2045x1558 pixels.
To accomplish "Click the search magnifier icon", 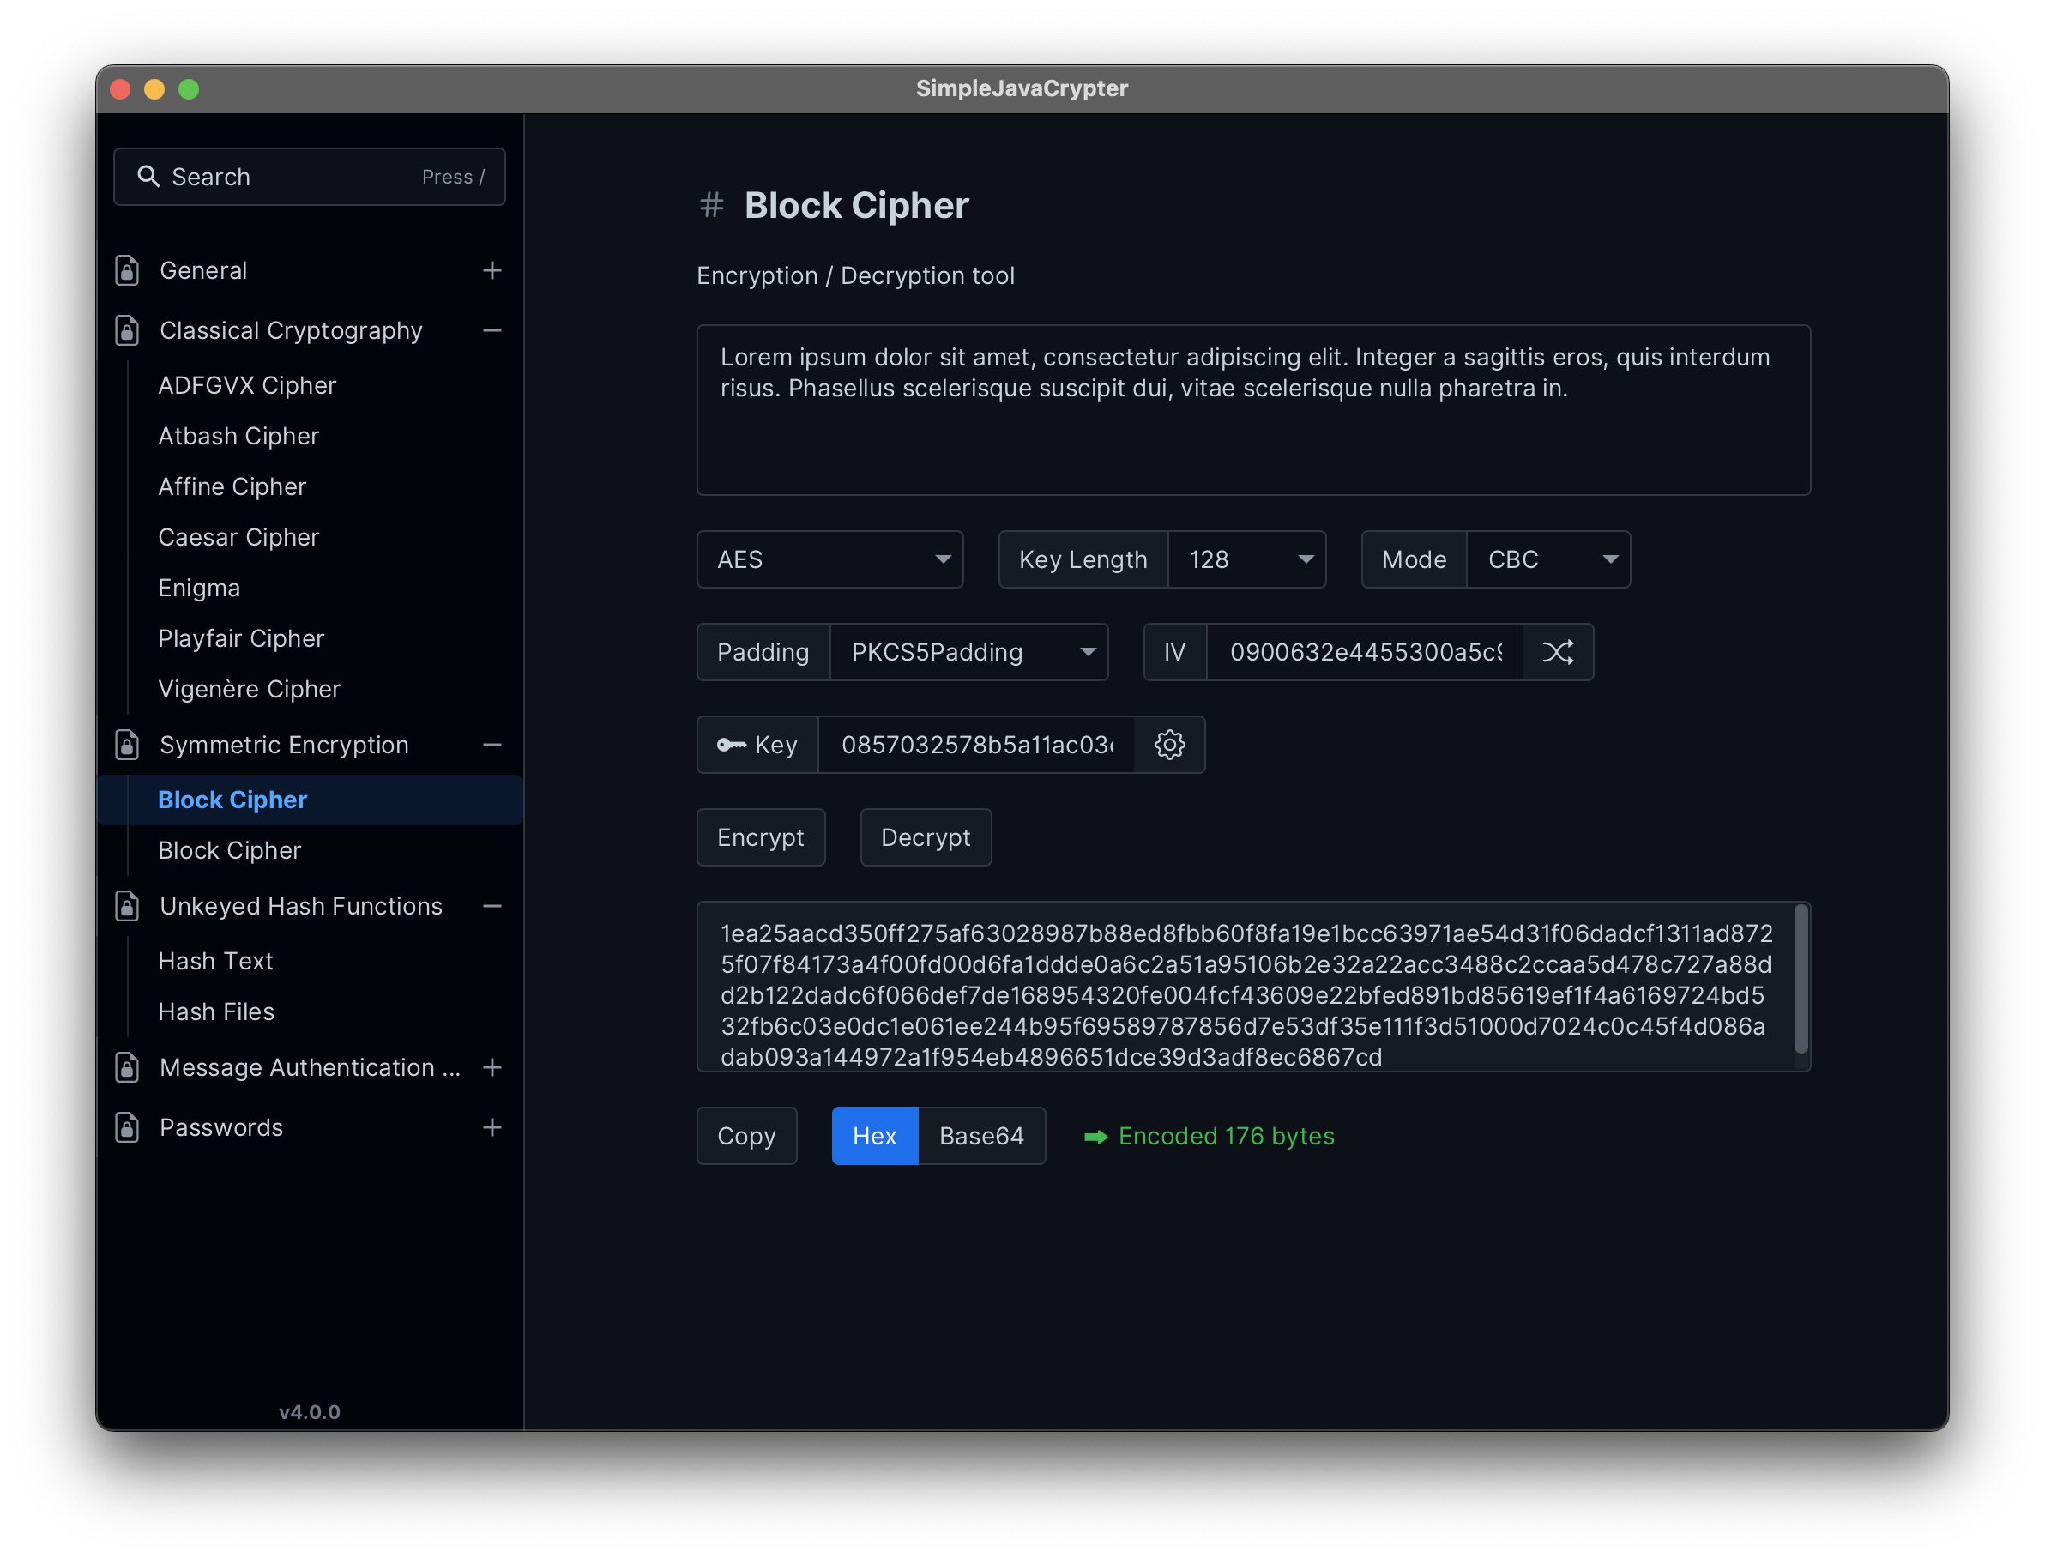I will 148,176.
